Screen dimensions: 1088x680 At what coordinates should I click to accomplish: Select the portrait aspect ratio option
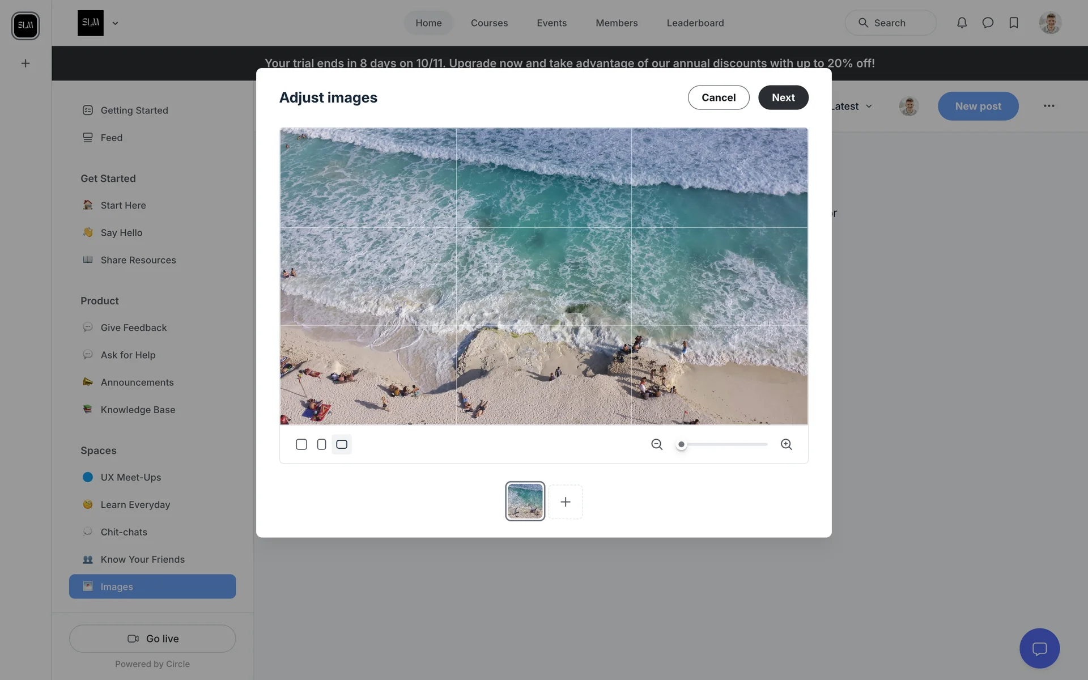tap(321, 444)
